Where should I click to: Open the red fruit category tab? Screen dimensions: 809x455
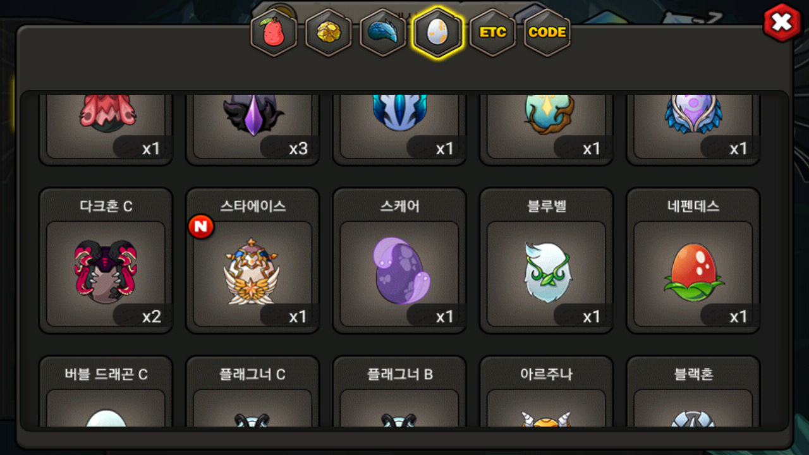click(274, 32)
